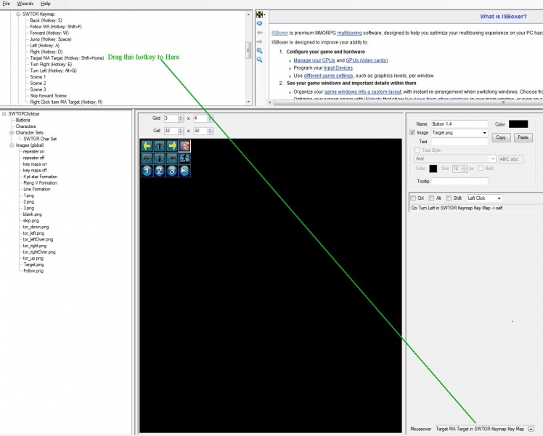Click the dark strafe-left arrow click bar button
543x436 pixels.
click(147, 158)
